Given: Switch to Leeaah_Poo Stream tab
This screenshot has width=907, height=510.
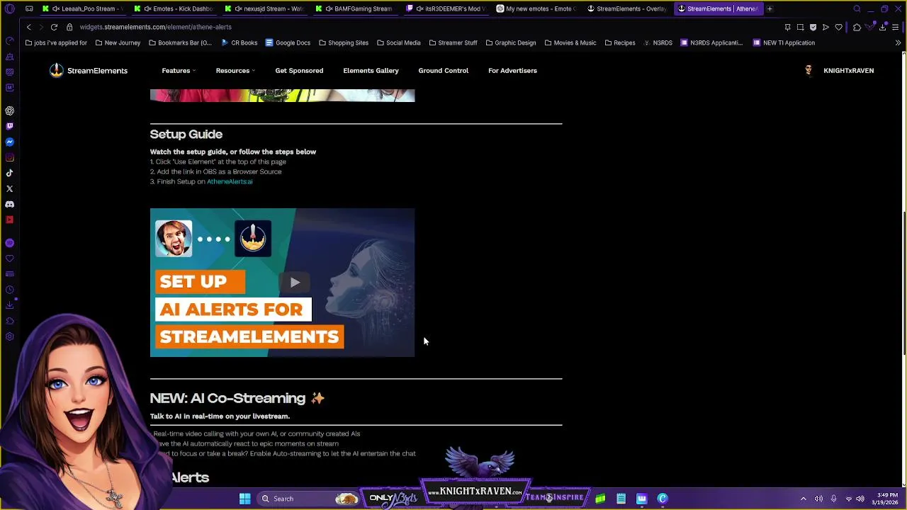Looking at the screenshot, I should coord(83,8).
